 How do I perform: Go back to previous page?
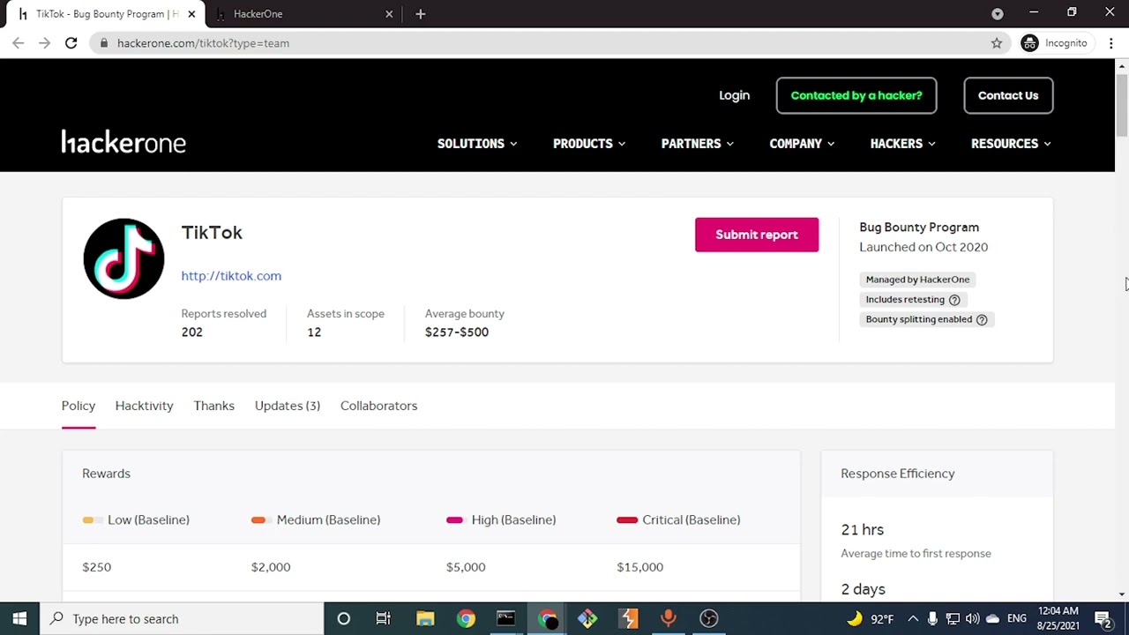click(19, 43)
